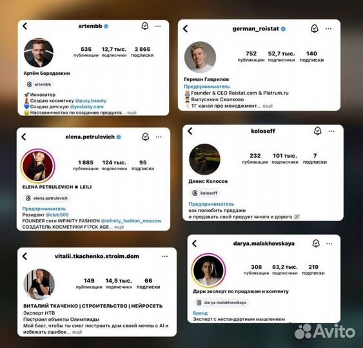Open the @infinity_fashion_moscow link
363x348 pixels.
131,221
